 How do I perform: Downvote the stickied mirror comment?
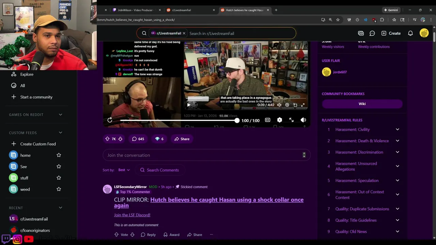133,235
